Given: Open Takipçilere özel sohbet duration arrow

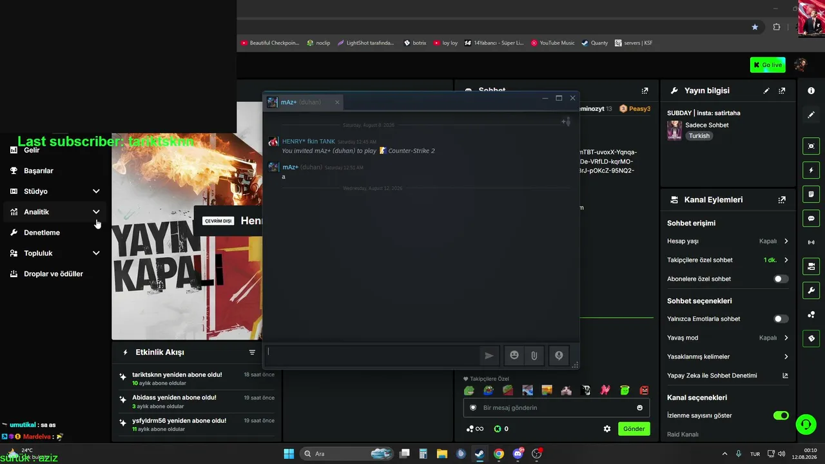Looking at the screenshot, I should click(x=786, y=260).
